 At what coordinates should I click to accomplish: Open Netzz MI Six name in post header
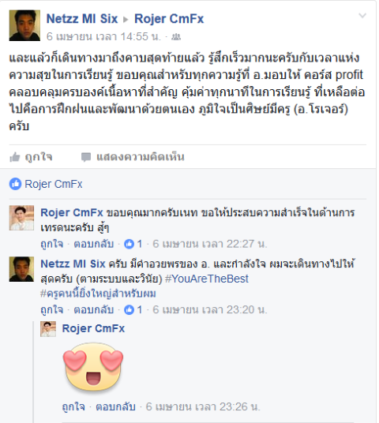[x=82, y=19]
